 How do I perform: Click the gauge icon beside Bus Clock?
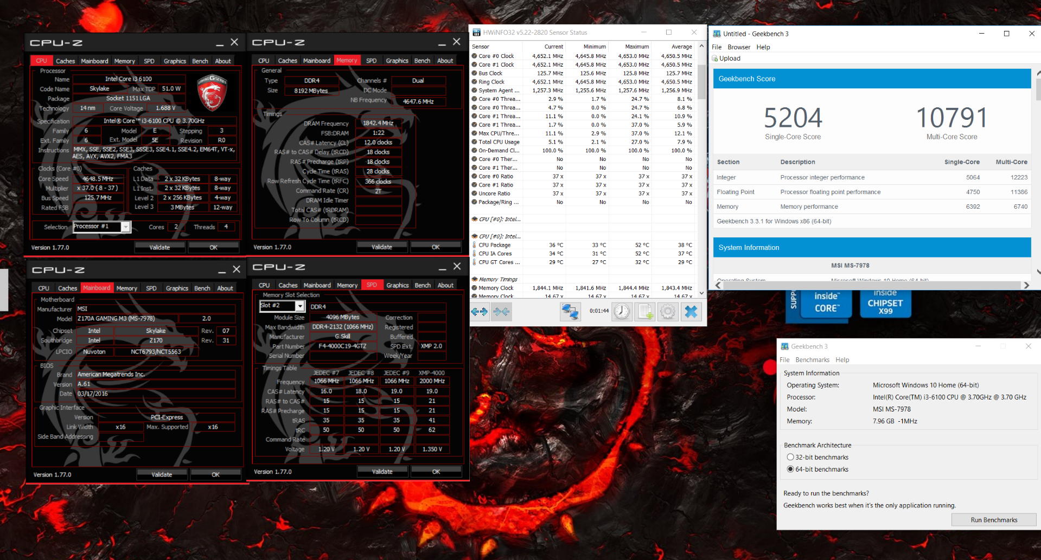pos(475,73)
